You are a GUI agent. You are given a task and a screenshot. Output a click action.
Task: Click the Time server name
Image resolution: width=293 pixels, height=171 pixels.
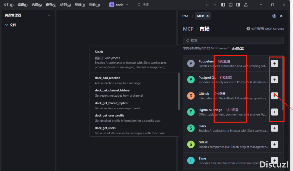click(x=202, y=159)
